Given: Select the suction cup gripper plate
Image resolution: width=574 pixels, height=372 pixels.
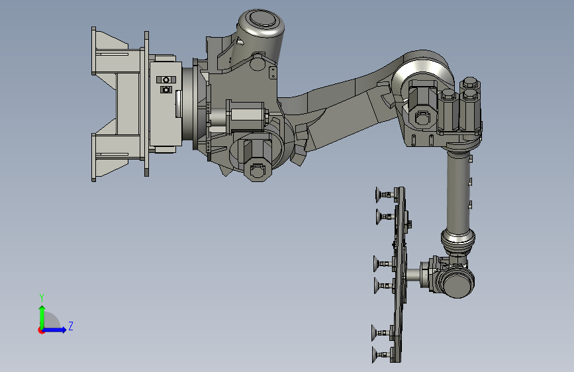Looking at the screenshot, I should [x=399, y=275].
